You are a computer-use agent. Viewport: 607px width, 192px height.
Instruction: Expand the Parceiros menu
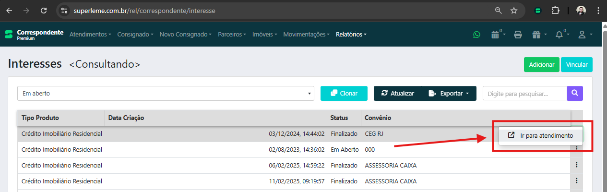tap(232, 35)
